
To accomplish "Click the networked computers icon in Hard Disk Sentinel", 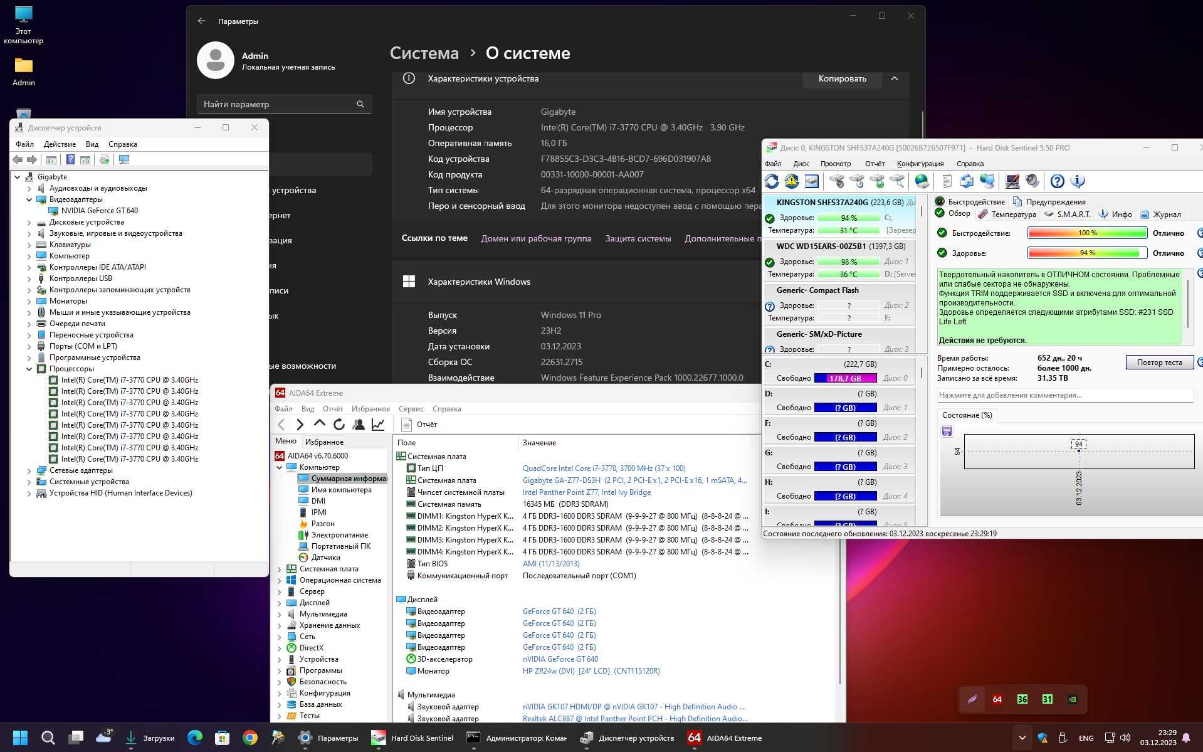I will 987,181.
